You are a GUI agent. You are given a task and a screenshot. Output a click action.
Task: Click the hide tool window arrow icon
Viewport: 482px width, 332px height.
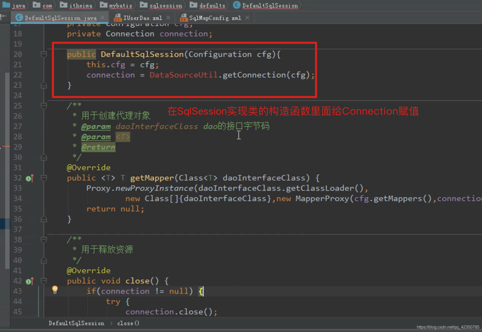[x=3, y=17]
